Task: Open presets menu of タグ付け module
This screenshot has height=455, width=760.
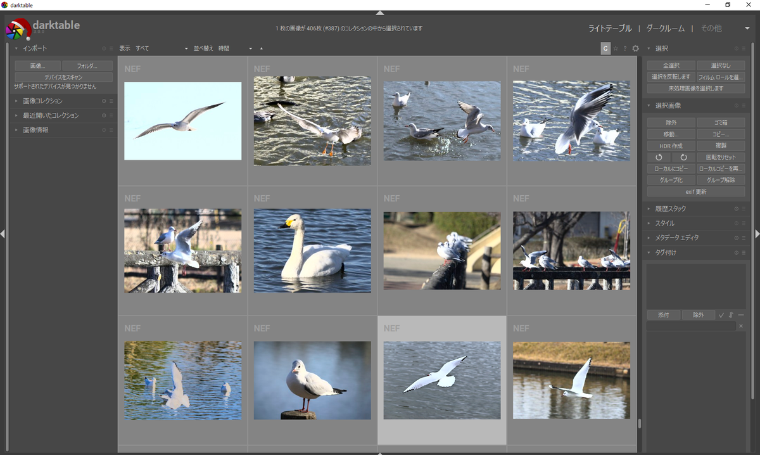Action: tap(744, 252)
